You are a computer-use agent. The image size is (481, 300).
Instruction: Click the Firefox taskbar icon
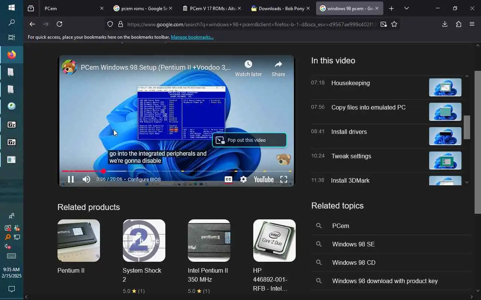point(12,55)
